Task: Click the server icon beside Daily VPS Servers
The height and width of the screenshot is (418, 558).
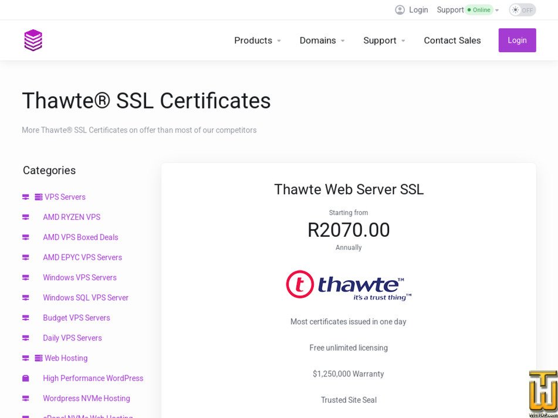Action: [x=26, y=338]
